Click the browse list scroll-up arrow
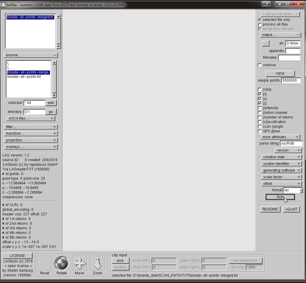 tap(54, 63)
